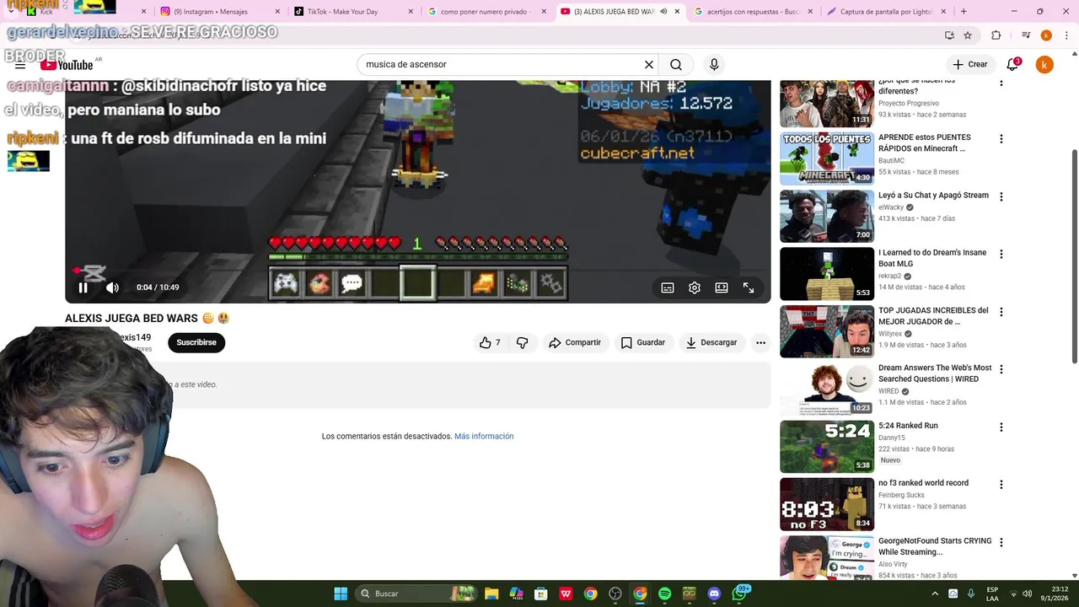The width and height of the screenshot is (1079, 607).
Task: Open YouTube notifications bell
Action: click(x=1012, y=64)
